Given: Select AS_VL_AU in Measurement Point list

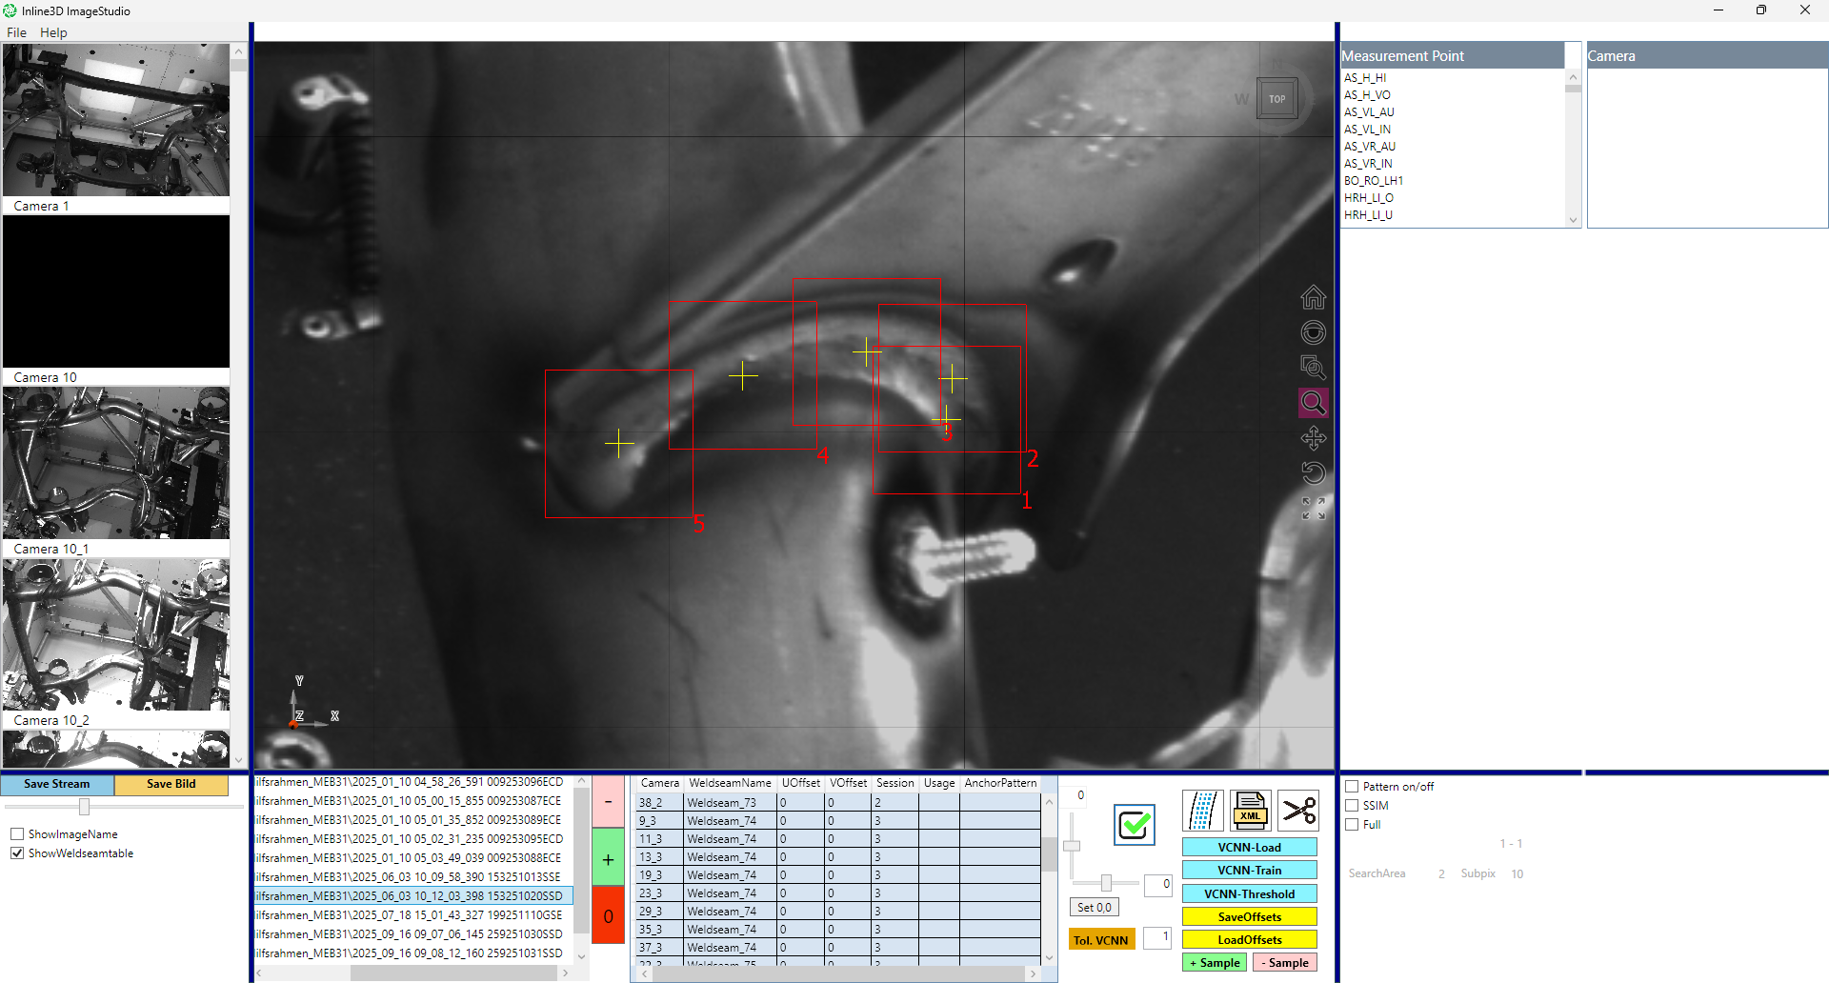Looking at the screenshot, I should pyautogui.click(x=1369, y=112).
